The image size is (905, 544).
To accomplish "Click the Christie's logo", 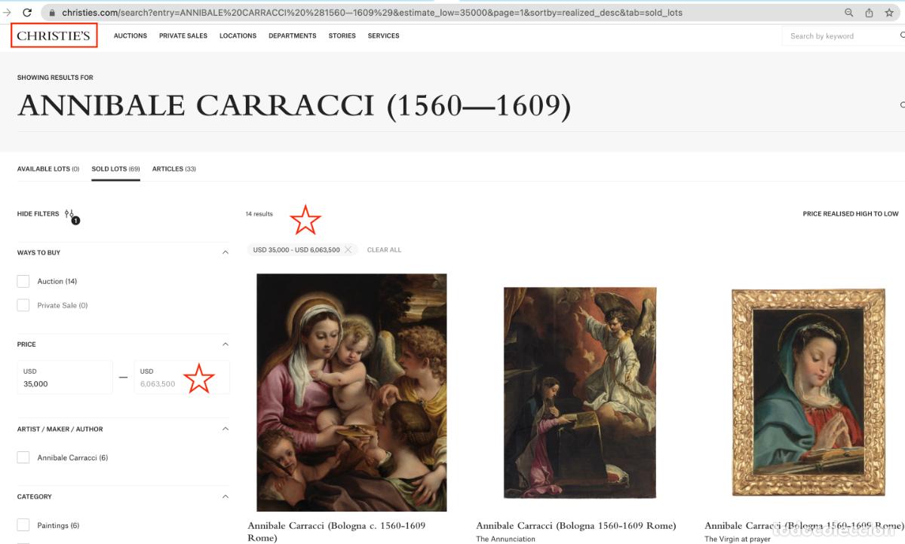I will [54, 35].
